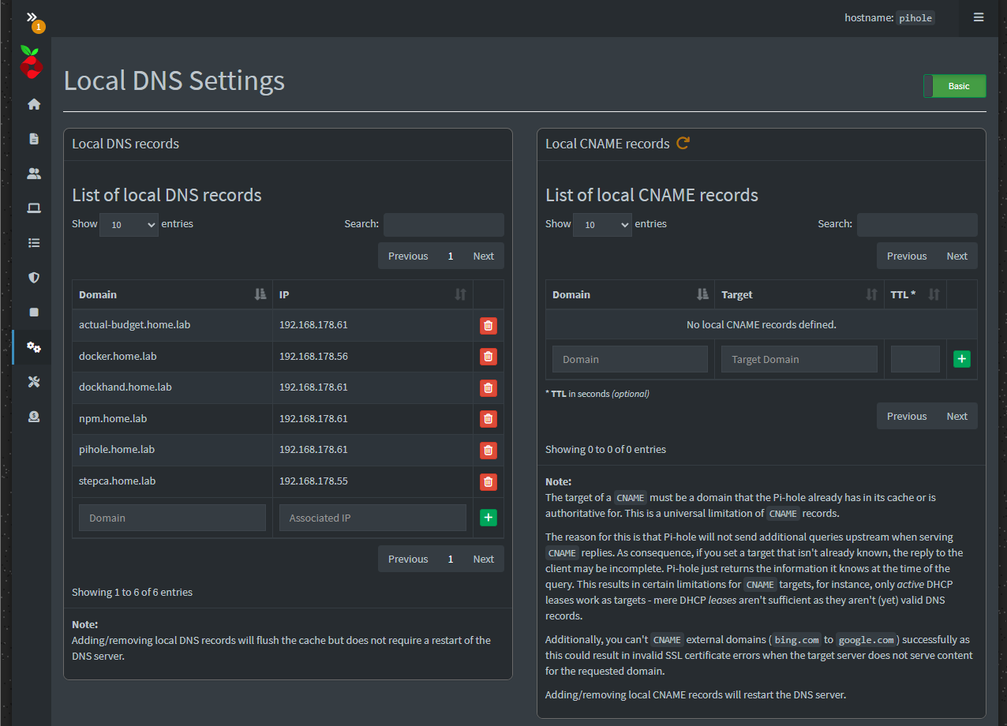The width and height of the screenshot is (1007, 726).
Task: Open the Settings gears sidebar item
Action: [34, 347]
